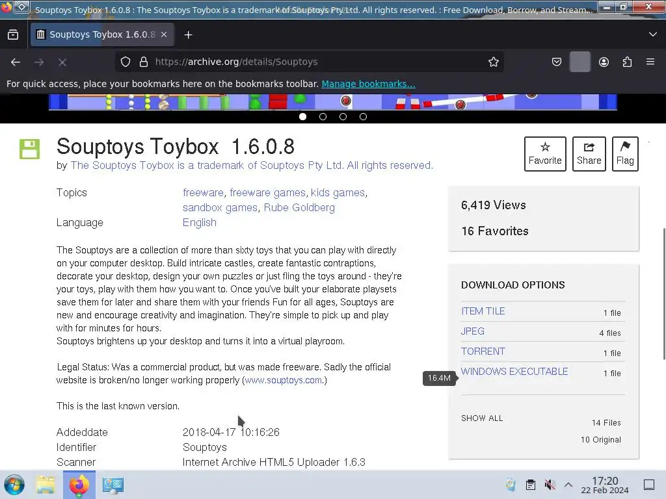Image resolution: width=666 pixels, height=499 pixels.
Task: Close the Souptoys Toybox tab
Action: coord(164,35)
